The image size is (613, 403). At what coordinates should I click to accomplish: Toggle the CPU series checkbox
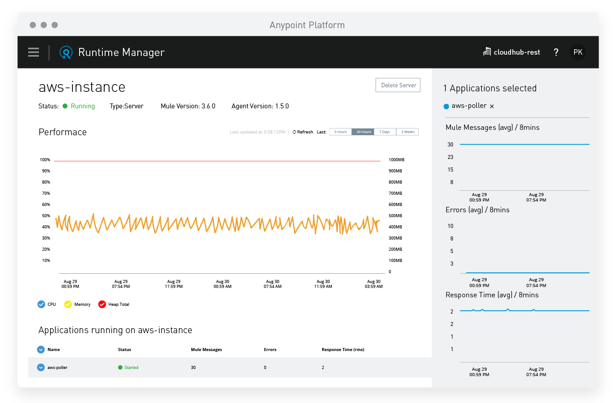(x=42, y=304)
